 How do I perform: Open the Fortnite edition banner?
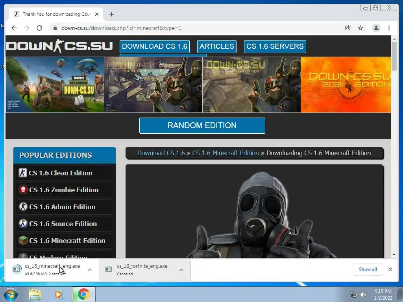pyautogui.click(x=55, y=85)
